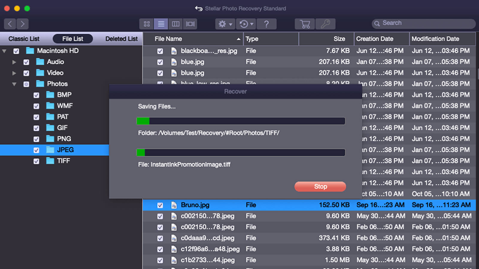This screenshot has width=479, height=269.
Task: Collapse the Macintosh HD tree node
Action: (x=4, y=51)
